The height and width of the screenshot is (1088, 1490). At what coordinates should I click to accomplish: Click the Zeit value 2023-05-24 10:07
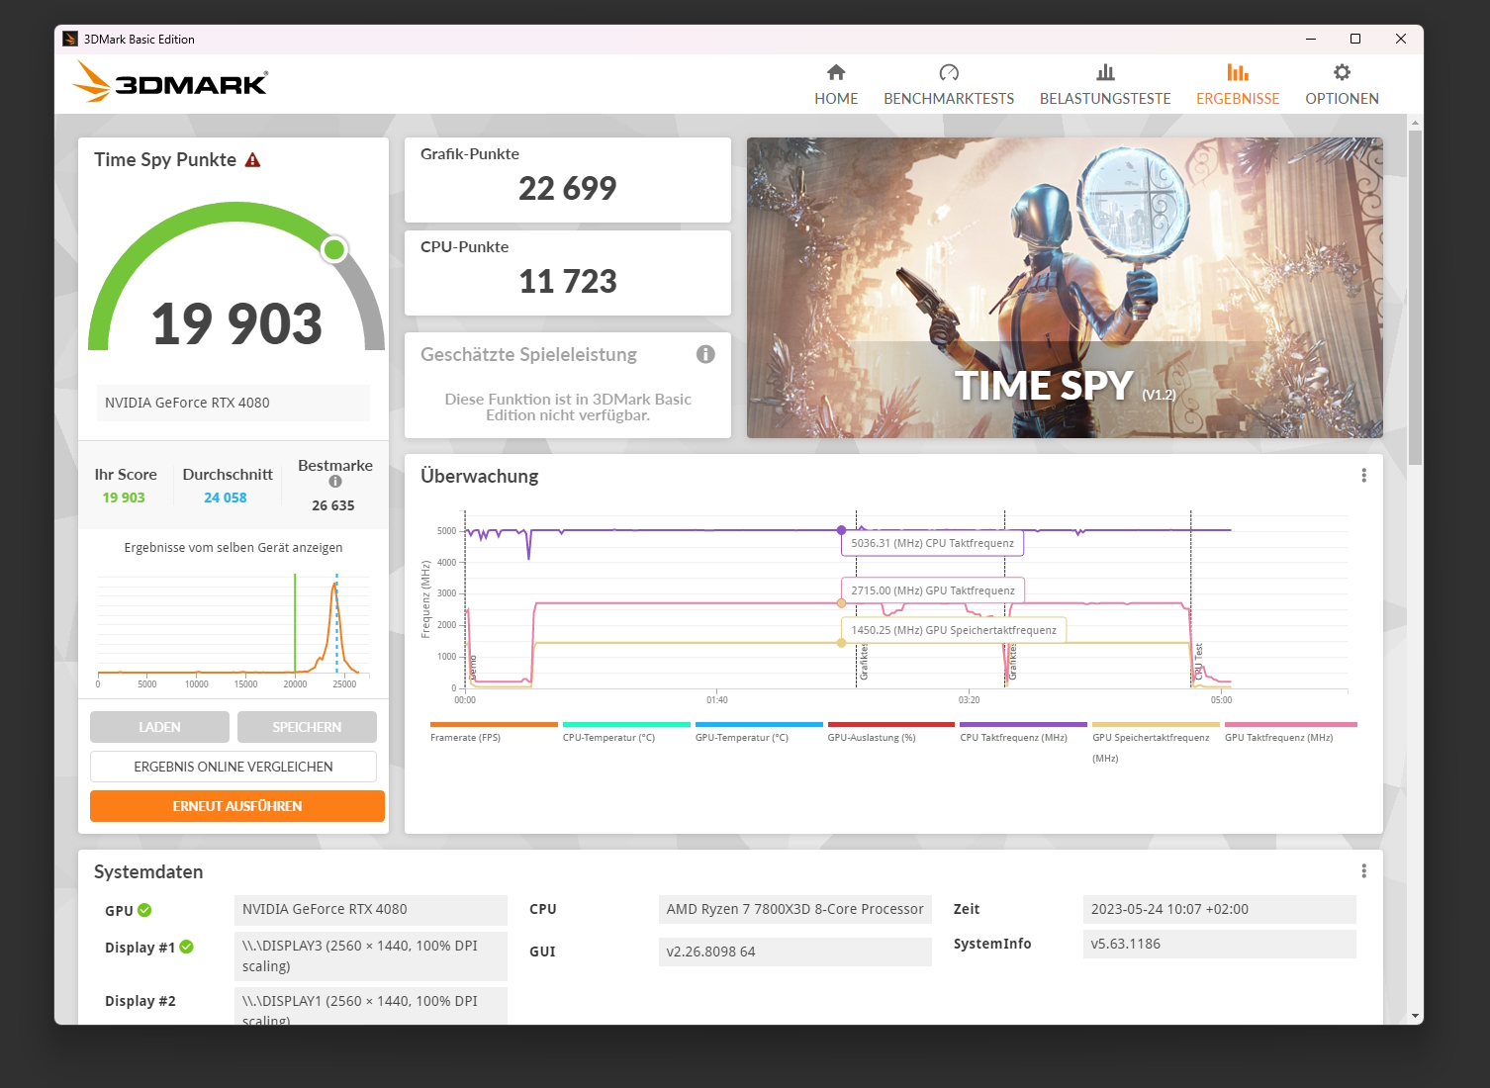pos(1220,909)
